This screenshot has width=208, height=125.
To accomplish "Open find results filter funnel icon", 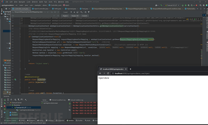I will [x=89, y=12].
